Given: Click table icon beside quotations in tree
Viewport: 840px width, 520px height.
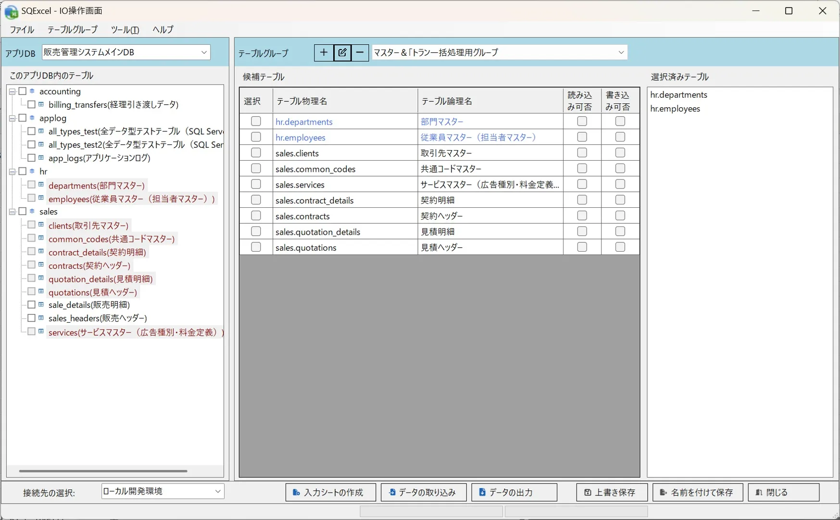Looking at the screenshot, I should tap(41, 292).
